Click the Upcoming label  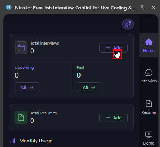click(24, 67)
